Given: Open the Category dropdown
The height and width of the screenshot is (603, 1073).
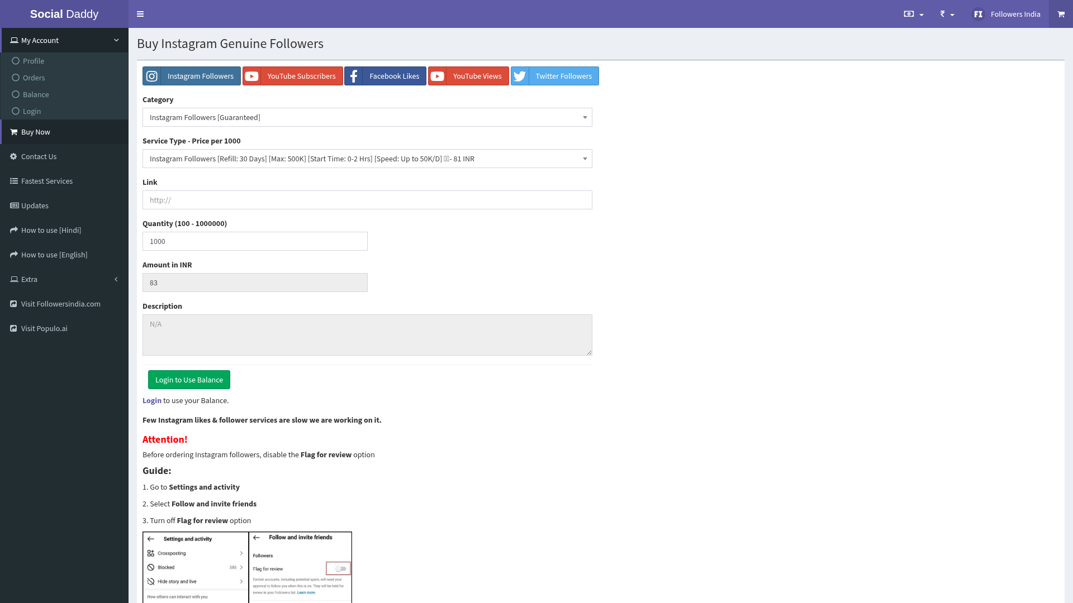Looking at the screenshot, I should point(367,117).
